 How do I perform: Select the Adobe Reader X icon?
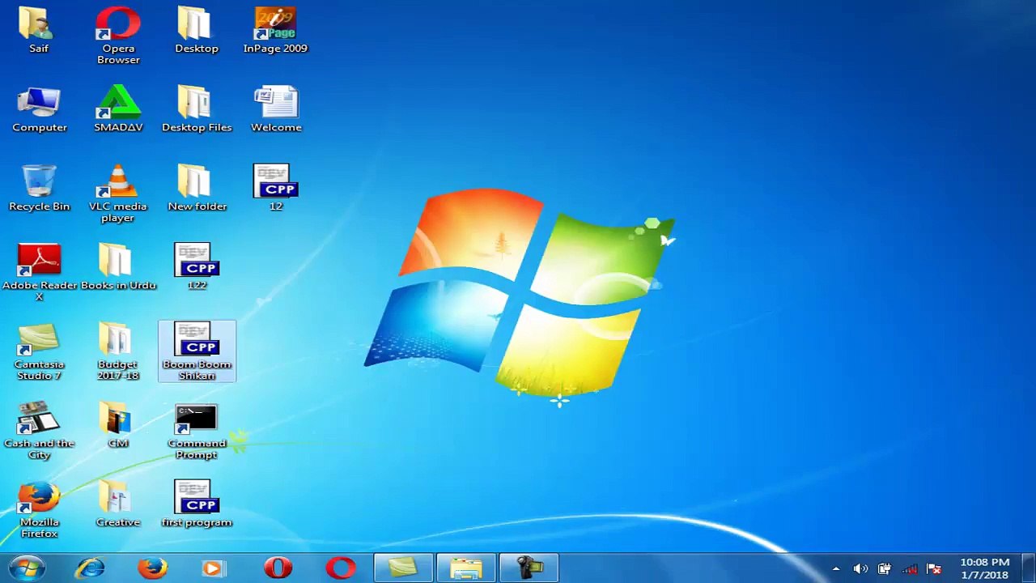point(39,272)
